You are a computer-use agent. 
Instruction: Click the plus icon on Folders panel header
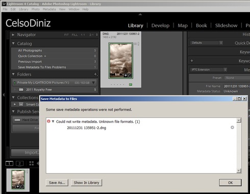point(95,75)
